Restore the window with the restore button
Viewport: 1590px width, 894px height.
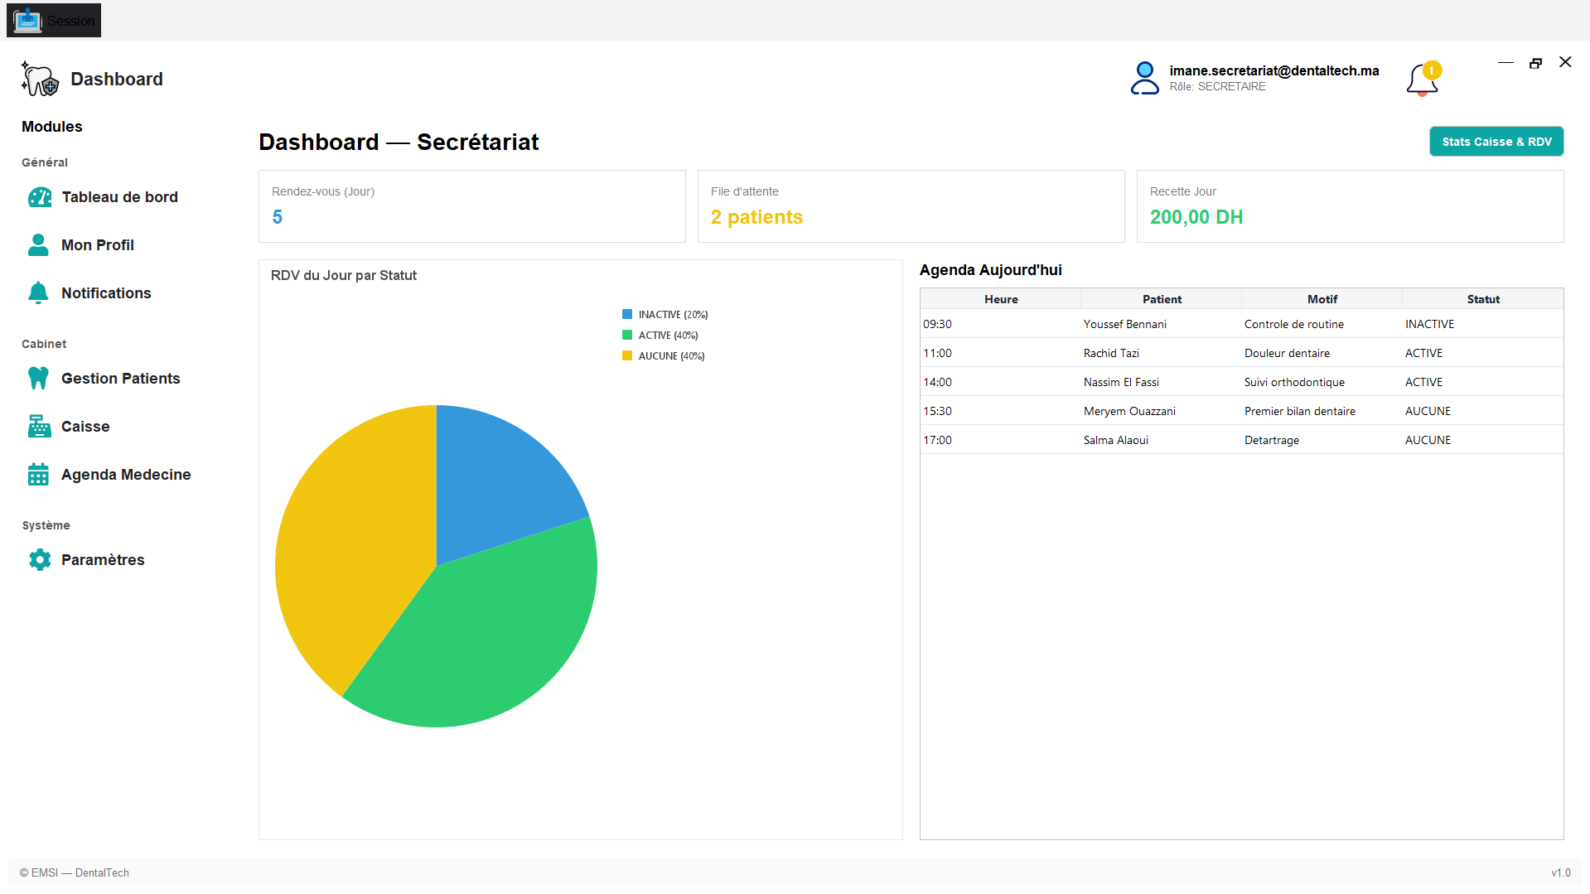tap(1535, 63)
